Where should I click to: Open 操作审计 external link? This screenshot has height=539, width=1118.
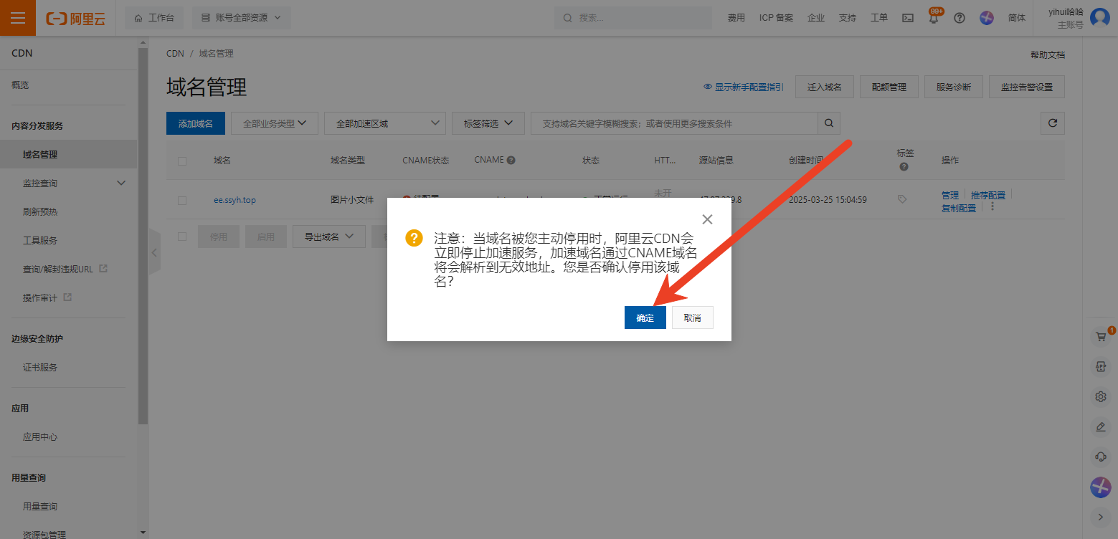(x=47, y=297)
